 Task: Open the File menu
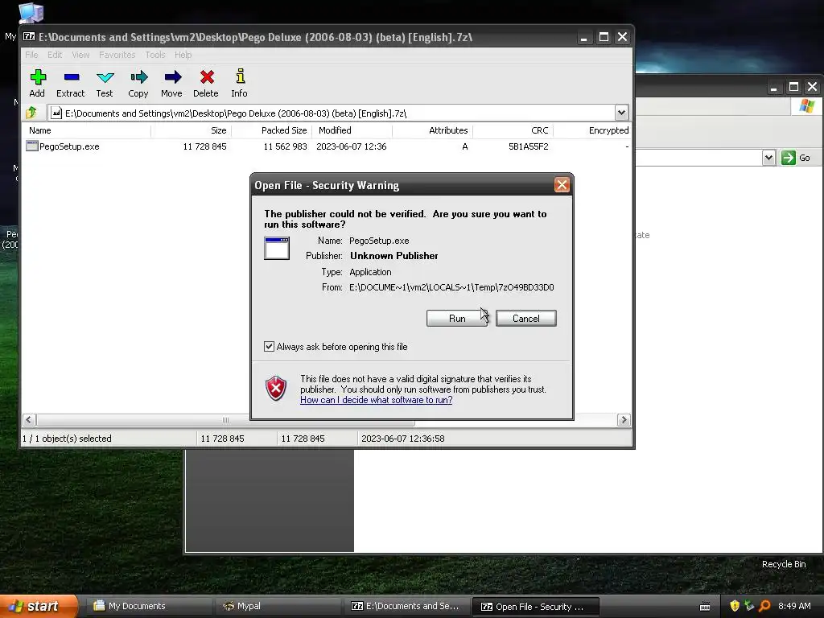[31, 55]
